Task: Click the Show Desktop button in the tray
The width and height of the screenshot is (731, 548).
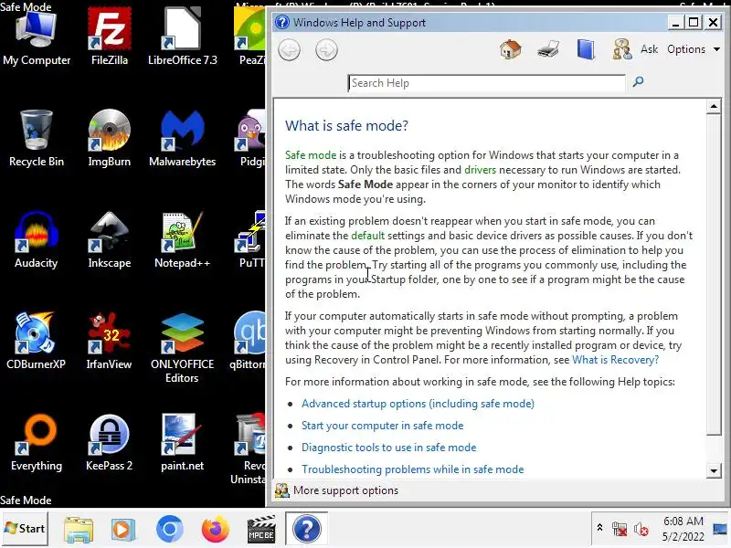Action: (x=721, y=529)
